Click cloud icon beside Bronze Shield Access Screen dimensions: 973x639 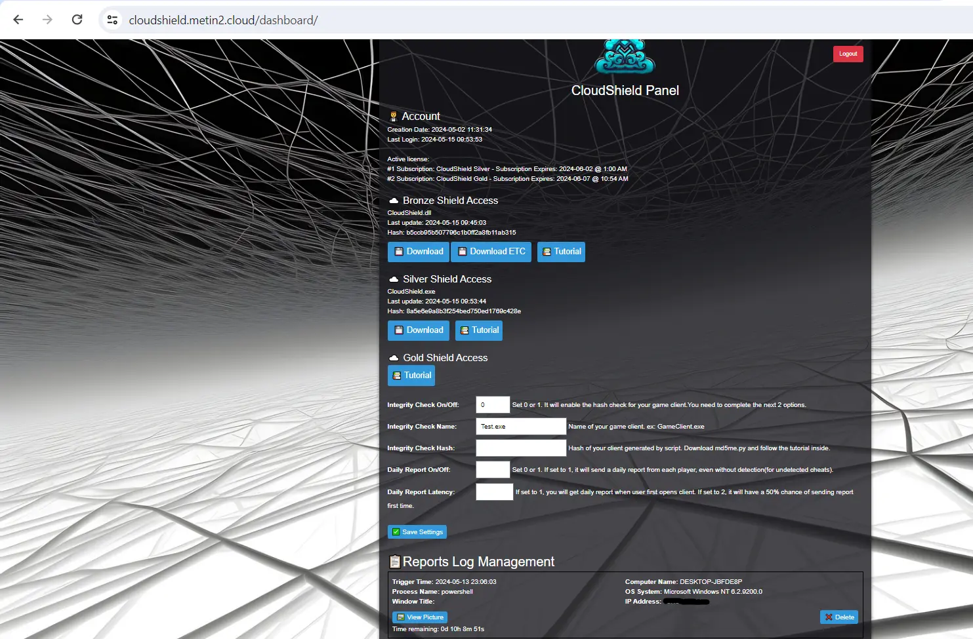pos(394,201)
